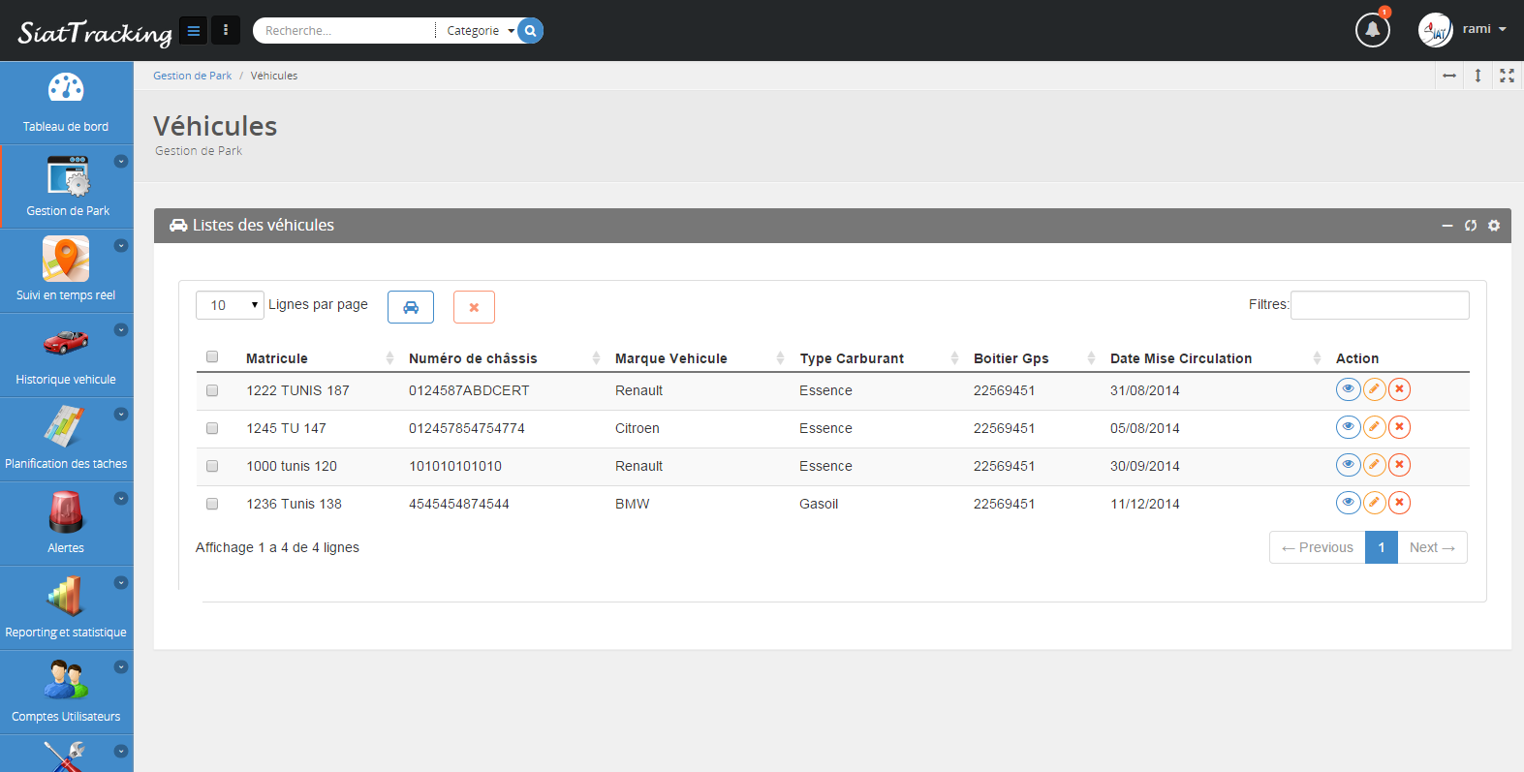
Task: Open Historique vehicule car icon
Action: click(x=66, y=342)
